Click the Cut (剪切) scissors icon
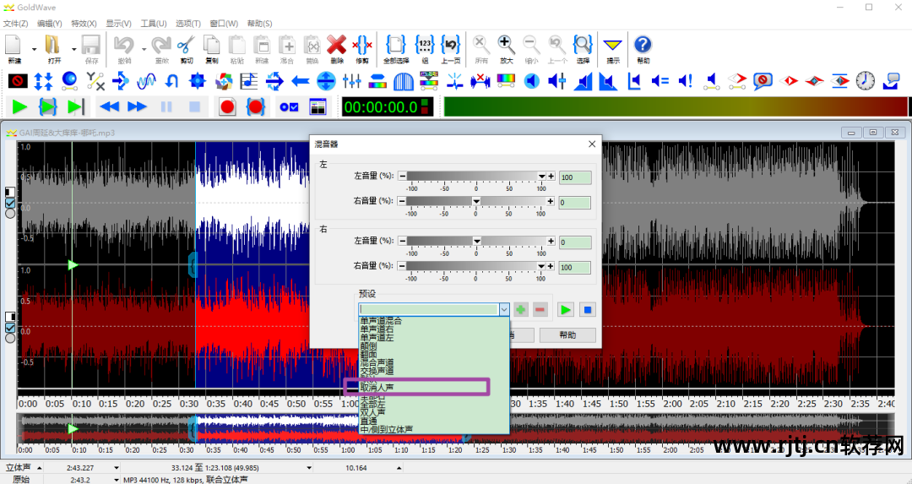The width and height of the screenshot is (912, 484). (187, 46)
